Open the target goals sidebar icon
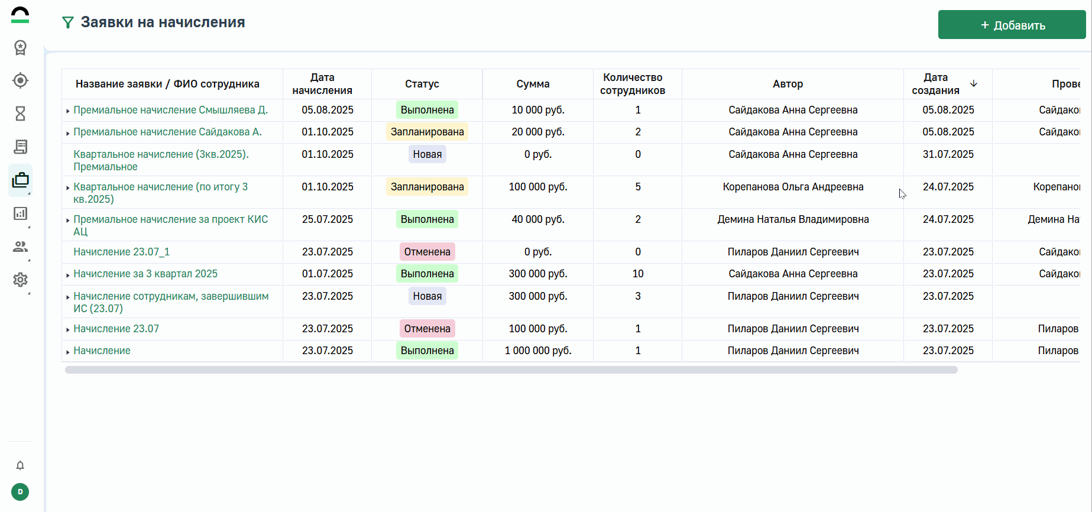Image resolution: width=1092 pixels, height=512 pixels. 20,80
